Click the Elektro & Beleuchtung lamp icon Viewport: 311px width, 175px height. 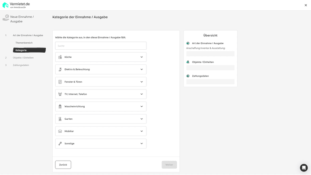tap(60, 69)
